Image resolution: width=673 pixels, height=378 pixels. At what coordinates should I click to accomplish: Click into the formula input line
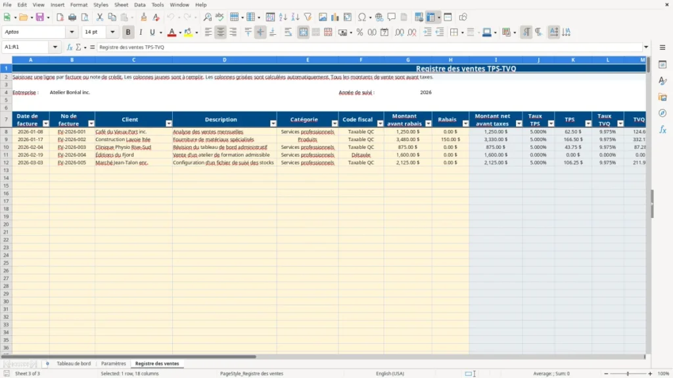tap(369, 47)
